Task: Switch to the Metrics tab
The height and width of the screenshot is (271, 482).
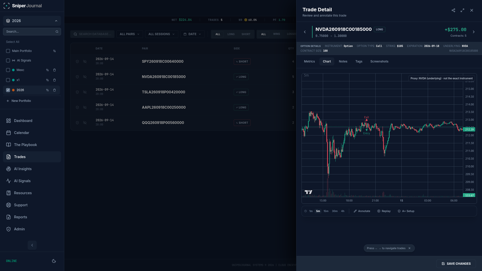Action: tap(309, 61)
